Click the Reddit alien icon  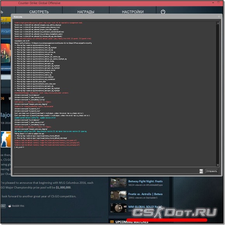[x=10, y=206]
